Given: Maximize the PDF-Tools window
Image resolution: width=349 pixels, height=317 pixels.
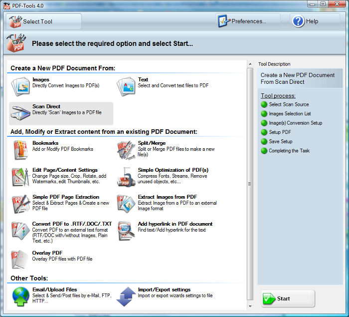Looking at the screenshot, I should point(323,4).
